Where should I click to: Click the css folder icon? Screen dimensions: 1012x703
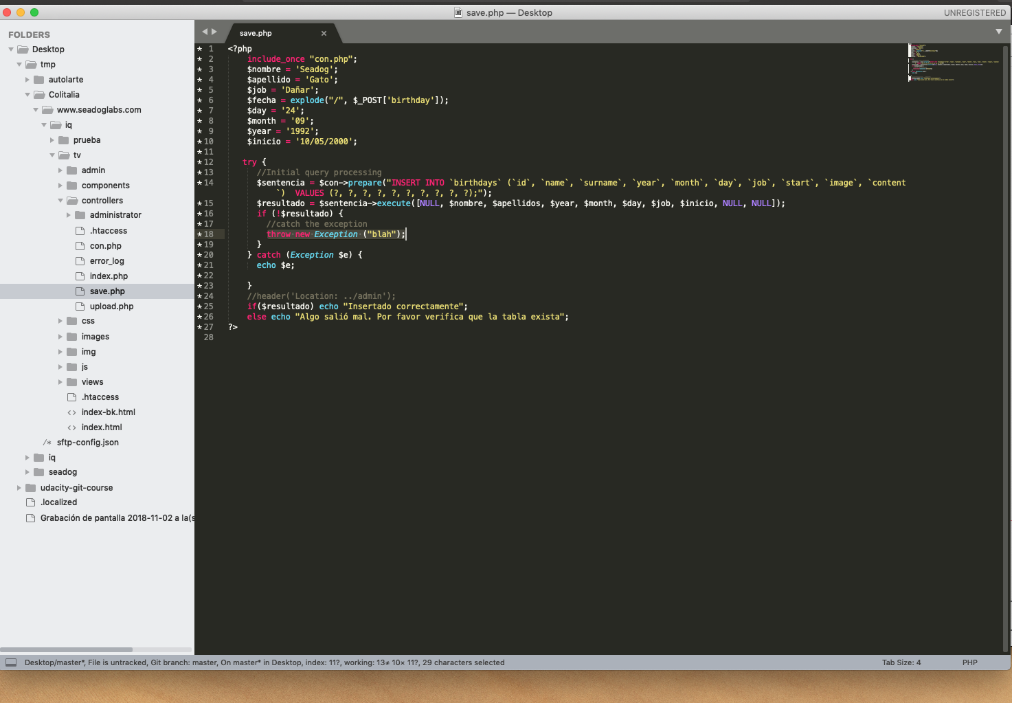point(72,321)
